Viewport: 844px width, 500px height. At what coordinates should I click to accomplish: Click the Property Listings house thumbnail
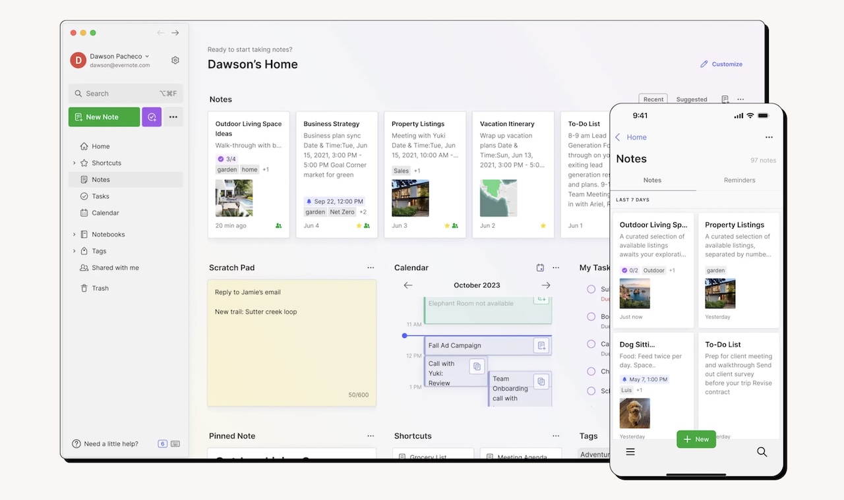(x=410, y=198)
